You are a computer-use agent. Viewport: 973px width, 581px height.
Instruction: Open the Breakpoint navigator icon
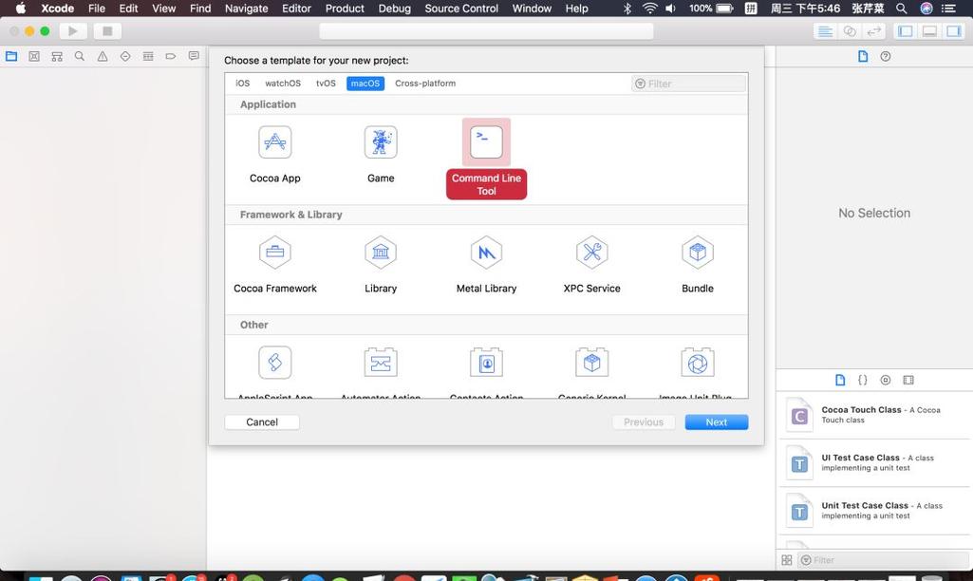tap(171, 57)
